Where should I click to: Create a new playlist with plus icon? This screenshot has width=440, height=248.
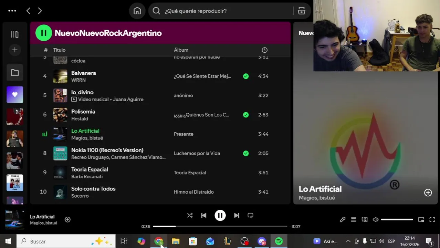click(15, 50)
